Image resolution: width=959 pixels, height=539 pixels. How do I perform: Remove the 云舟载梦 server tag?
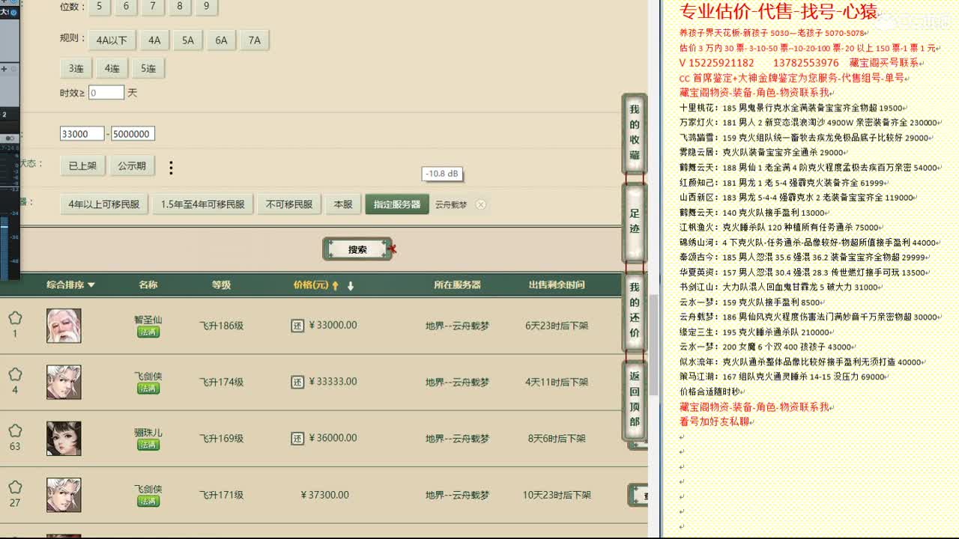481,204
